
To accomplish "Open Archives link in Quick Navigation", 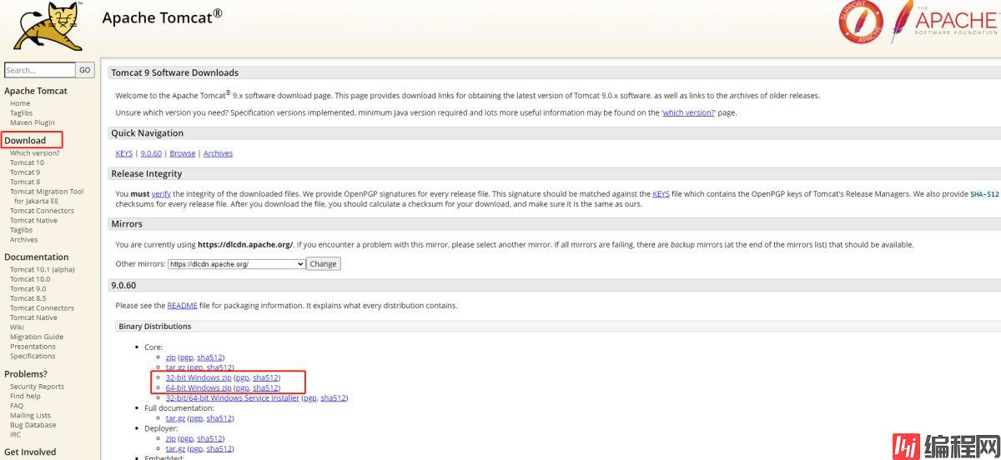I will pos(218,153).
